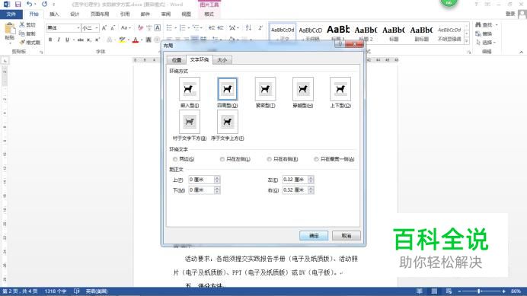
Task: Click the 剪切 cut scissors icon
Action: click(x=22, y=25)
